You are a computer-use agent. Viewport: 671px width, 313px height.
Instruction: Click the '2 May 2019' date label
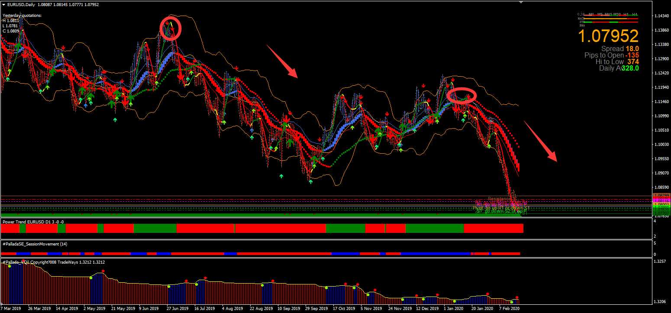(94, 309)
